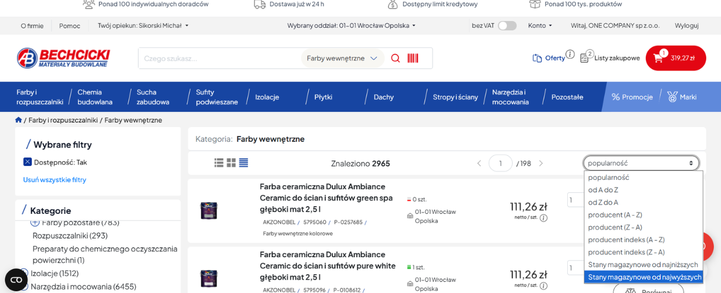Click the search magnifier icon

[x=395, y=58]
